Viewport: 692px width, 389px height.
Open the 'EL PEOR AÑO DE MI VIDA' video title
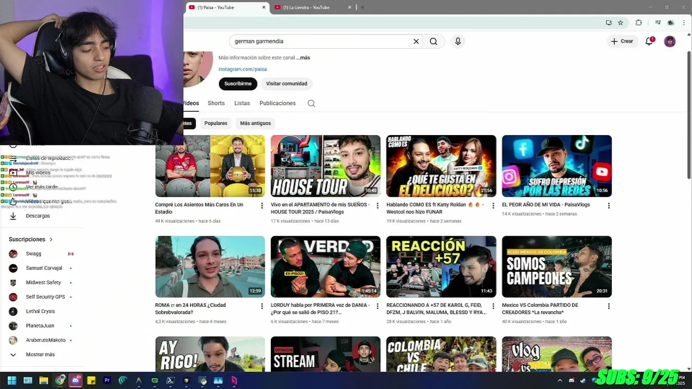pos(545,205)
